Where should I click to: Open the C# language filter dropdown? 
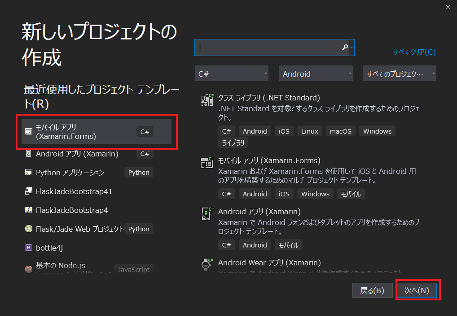click(231, 74)
